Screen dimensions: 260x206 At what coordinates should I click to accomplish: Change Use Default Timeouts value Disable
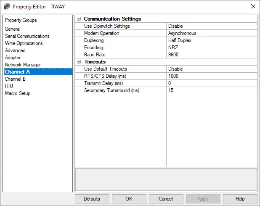tap(212, 69)
